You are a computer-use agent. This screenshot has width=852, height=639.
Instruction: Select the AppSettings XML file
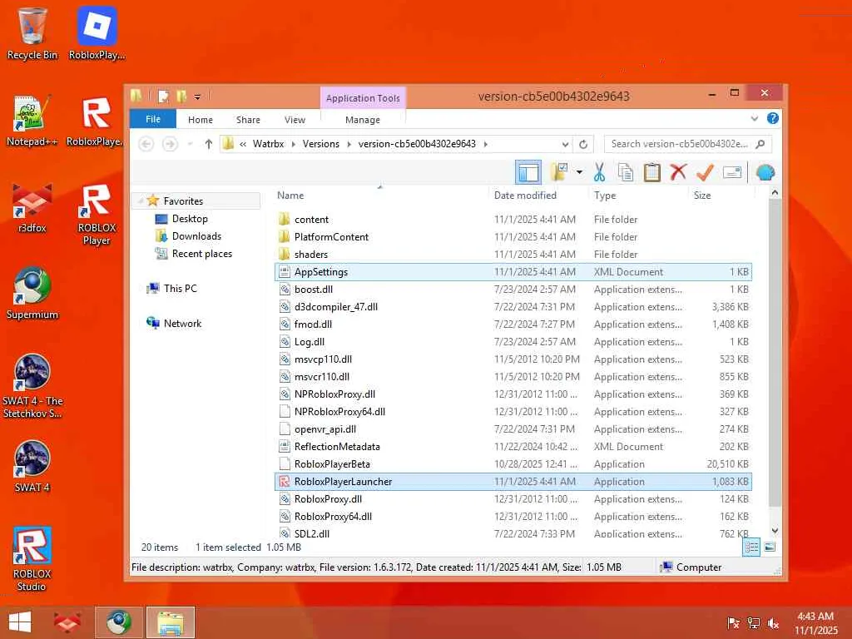(513, 272)
